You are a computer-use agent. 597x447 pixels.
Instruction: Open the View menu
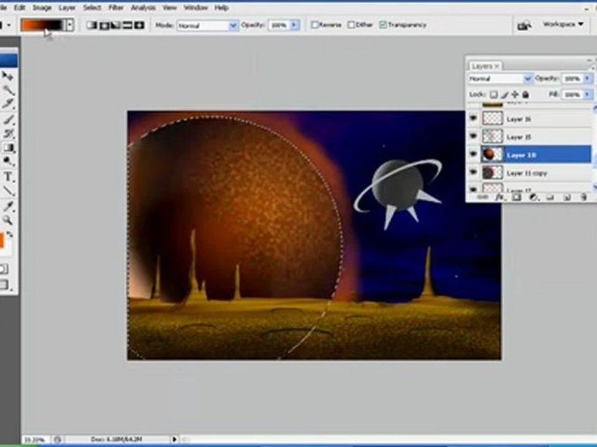point(169,7)
